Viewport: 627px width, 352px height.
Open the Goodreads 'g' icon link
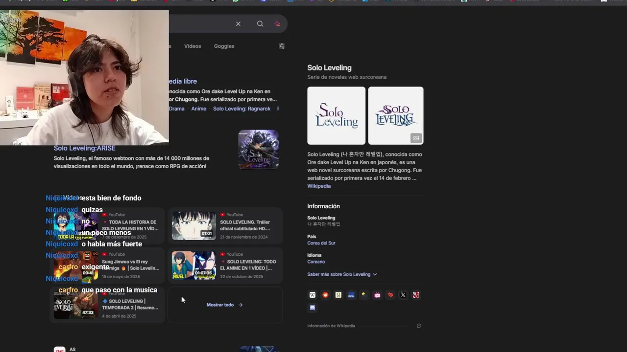(338, 295)
